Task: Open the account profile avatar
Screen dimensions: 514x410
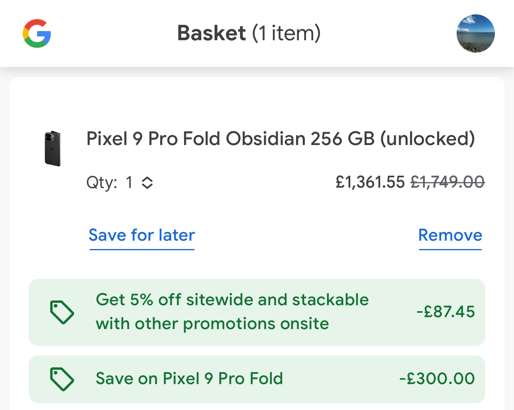Action: tap(475, 33)
